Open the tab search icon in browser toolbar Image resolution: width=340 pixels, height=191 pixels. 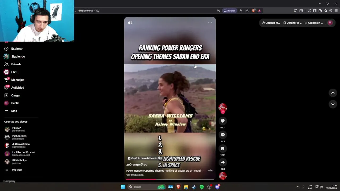point(301,11)
